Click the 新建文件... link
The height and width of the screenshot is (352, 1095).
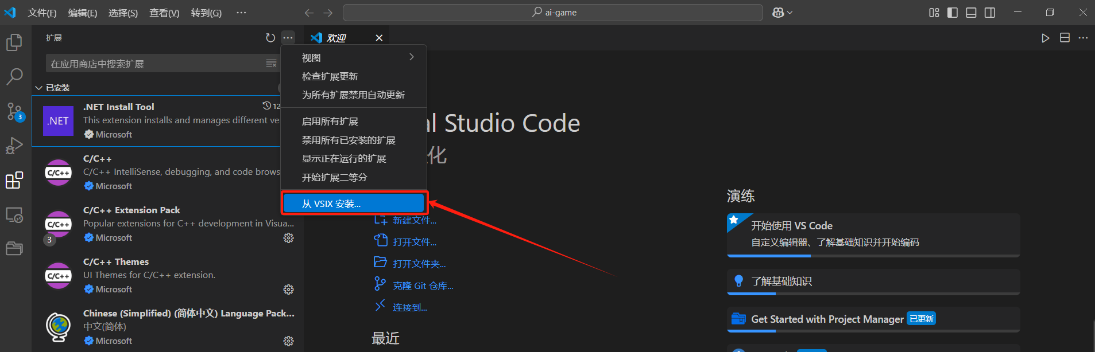point(415,220)
